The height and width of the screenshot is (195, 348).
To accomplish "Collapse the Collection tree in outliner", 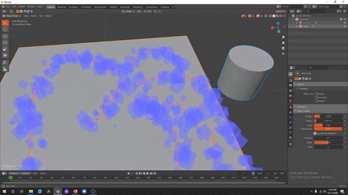I will tap(294, 19).
